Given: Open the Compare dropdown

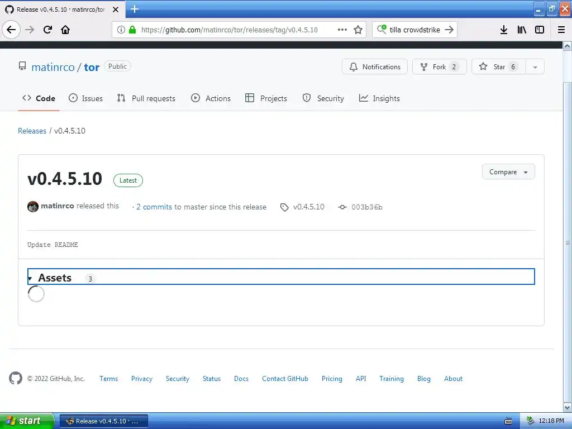Looking at the screenshot, I should pyautogui.click(x=508, y=172).
